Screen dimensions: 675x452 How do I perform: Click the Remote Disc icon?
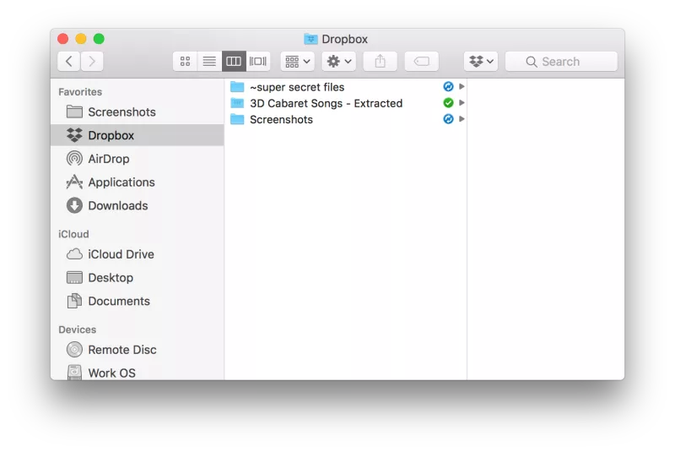point(74,350)
